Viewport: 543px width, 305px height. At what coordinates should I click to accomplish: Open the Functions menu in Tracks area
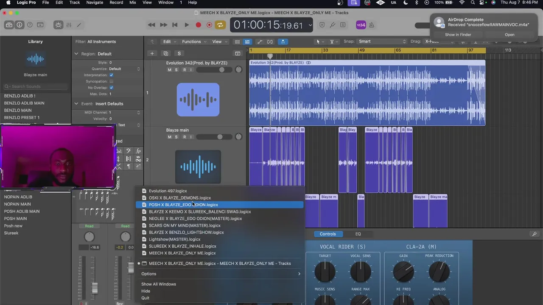[194, 42]
